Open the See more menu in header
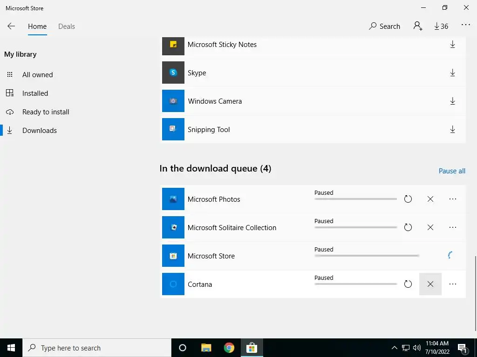The width and height of the screenshot is (477, 357). pos(466,25)
